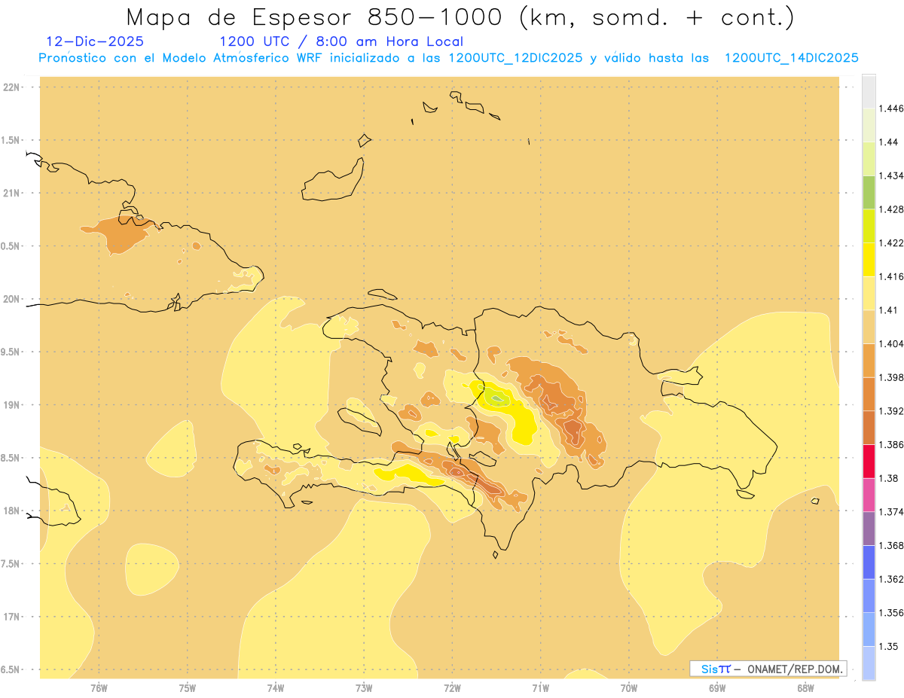Screen dimensions: 904x698
Task: Click the legend value '1.356'
Action: (x=891, y=613)
